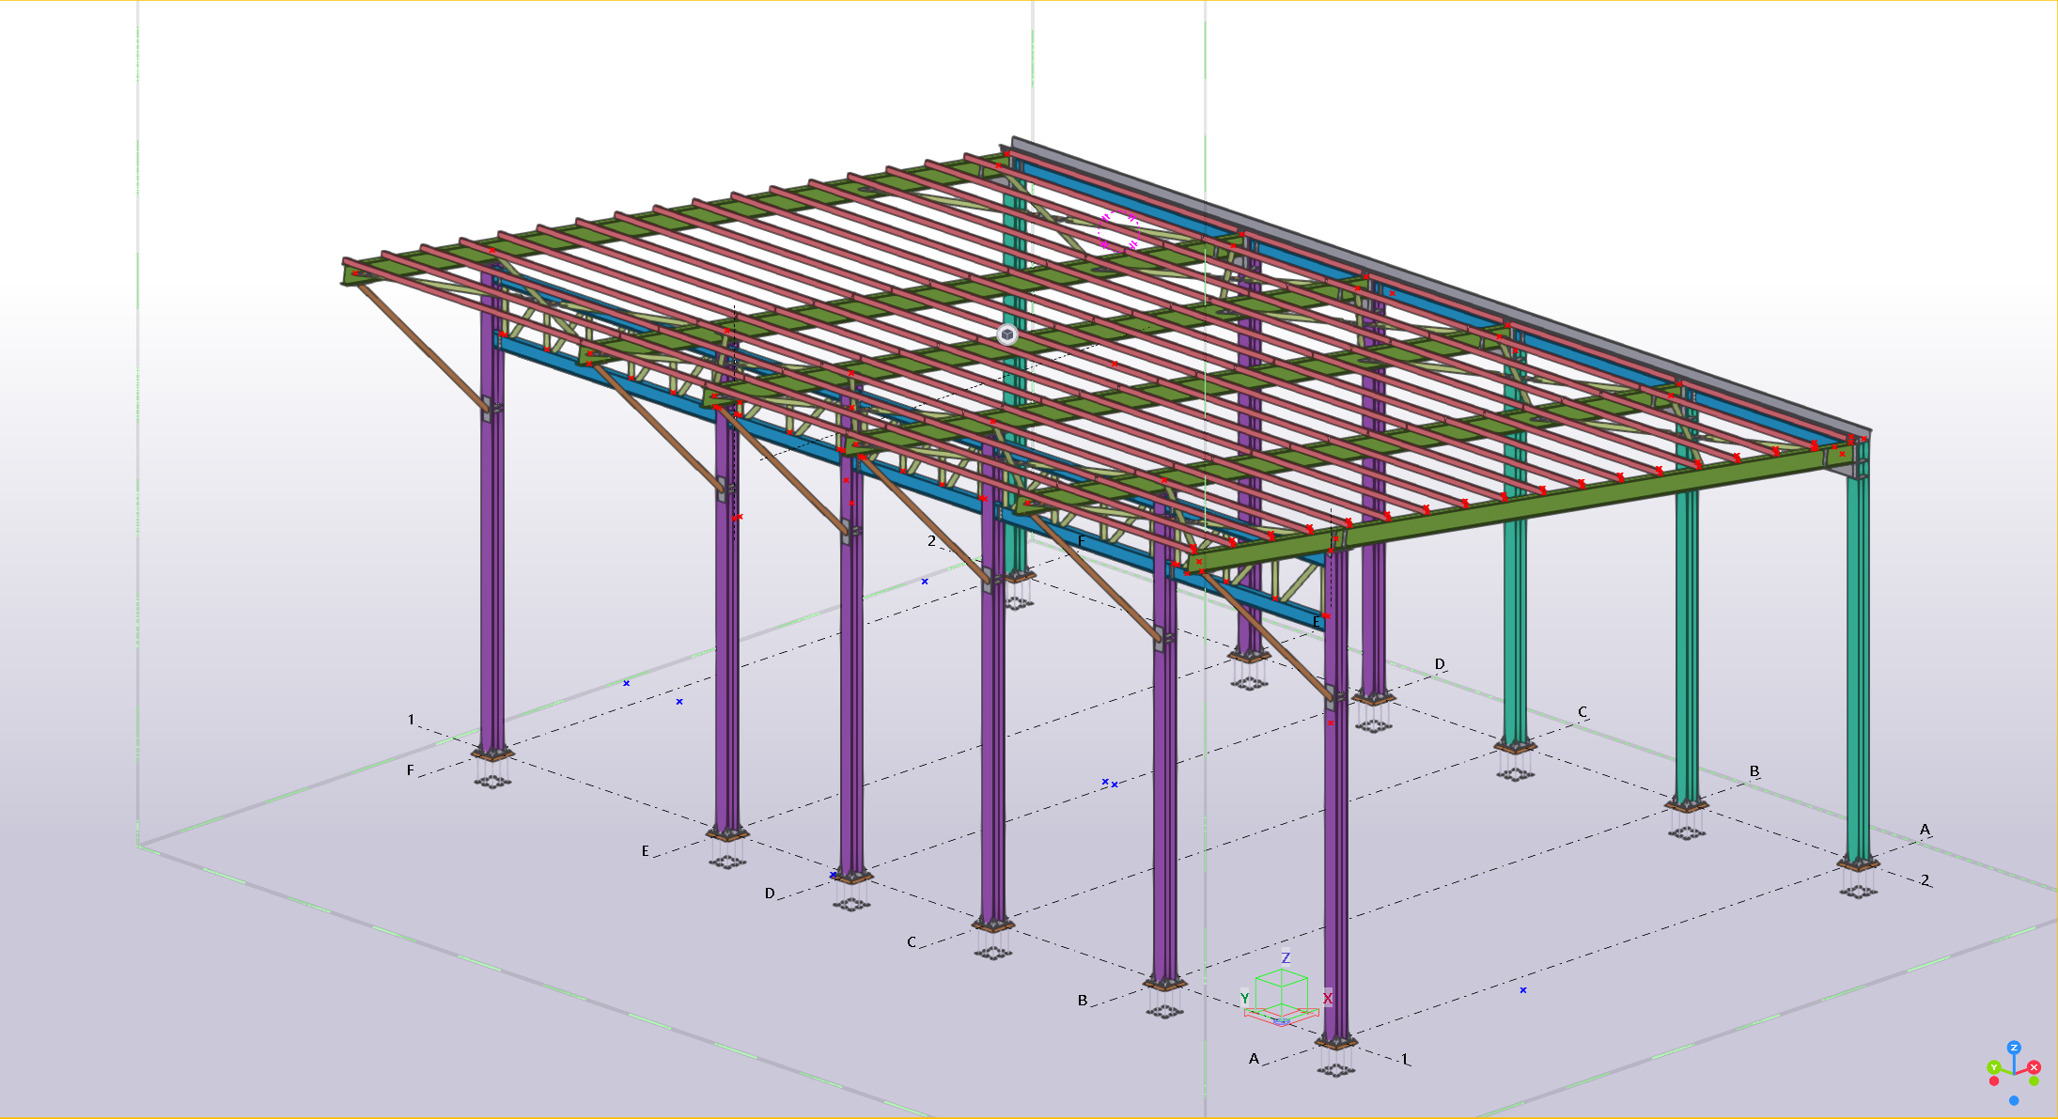Select grid label B on right row

coord(1754,771)
